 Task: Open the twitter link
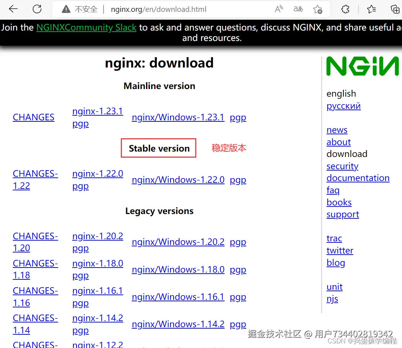pos(340,251)
